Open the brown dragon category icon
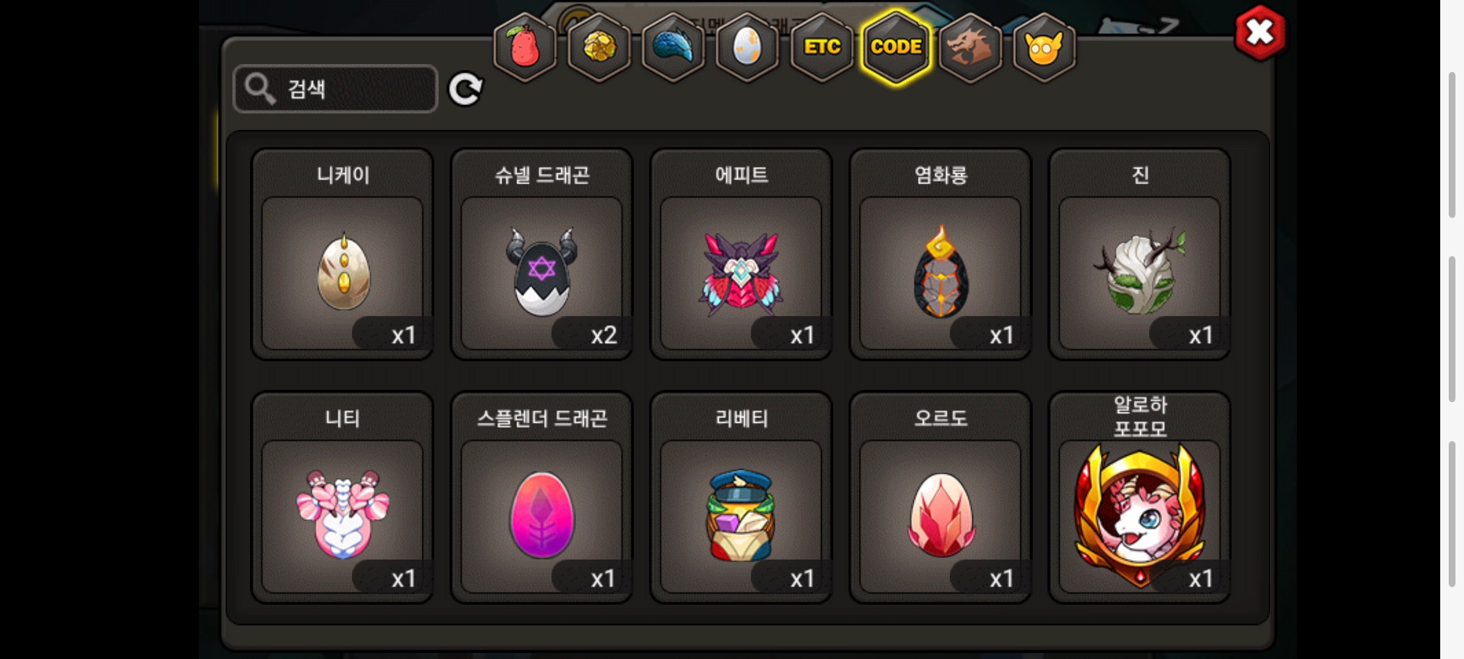The image size is (1464, 659). click(970, 47)
